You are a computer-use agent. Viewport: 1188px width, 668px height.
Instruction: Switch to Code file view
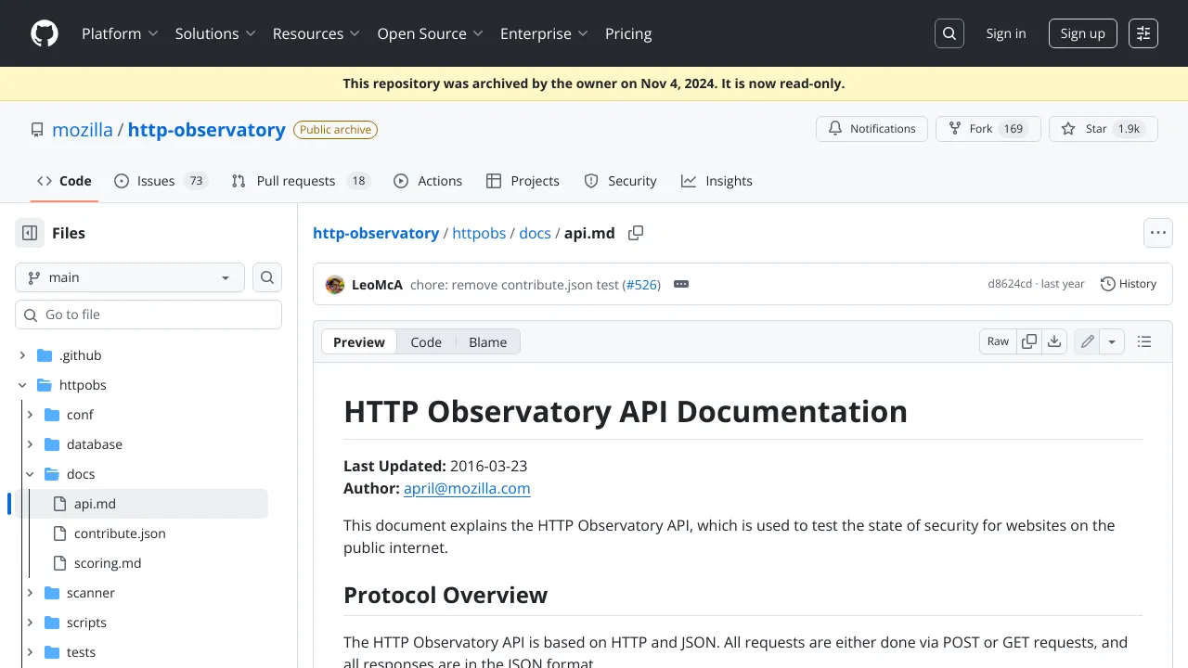coord(426,341)
